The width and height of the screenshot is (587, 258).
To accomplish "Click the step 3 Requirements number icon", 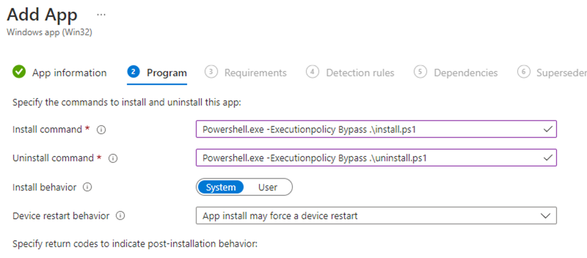I will pos(211,72).
